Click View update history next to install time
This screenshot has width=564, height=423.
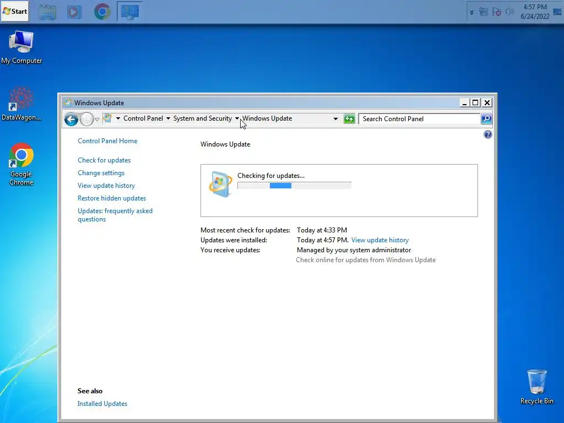tap(380, 240)
